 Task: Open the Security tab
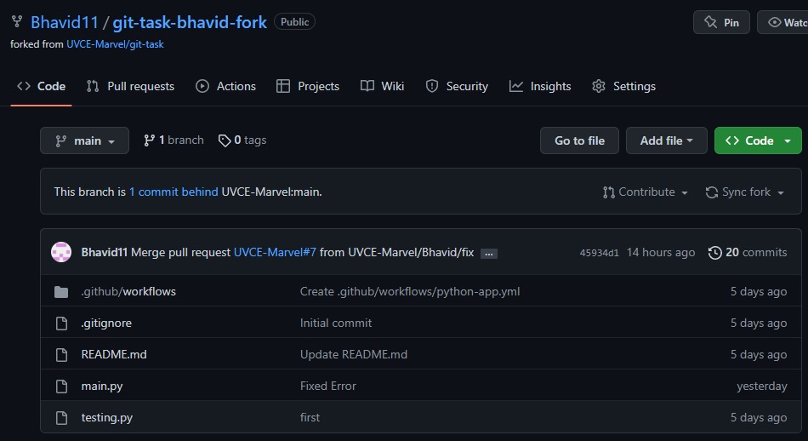click(457, 86)
